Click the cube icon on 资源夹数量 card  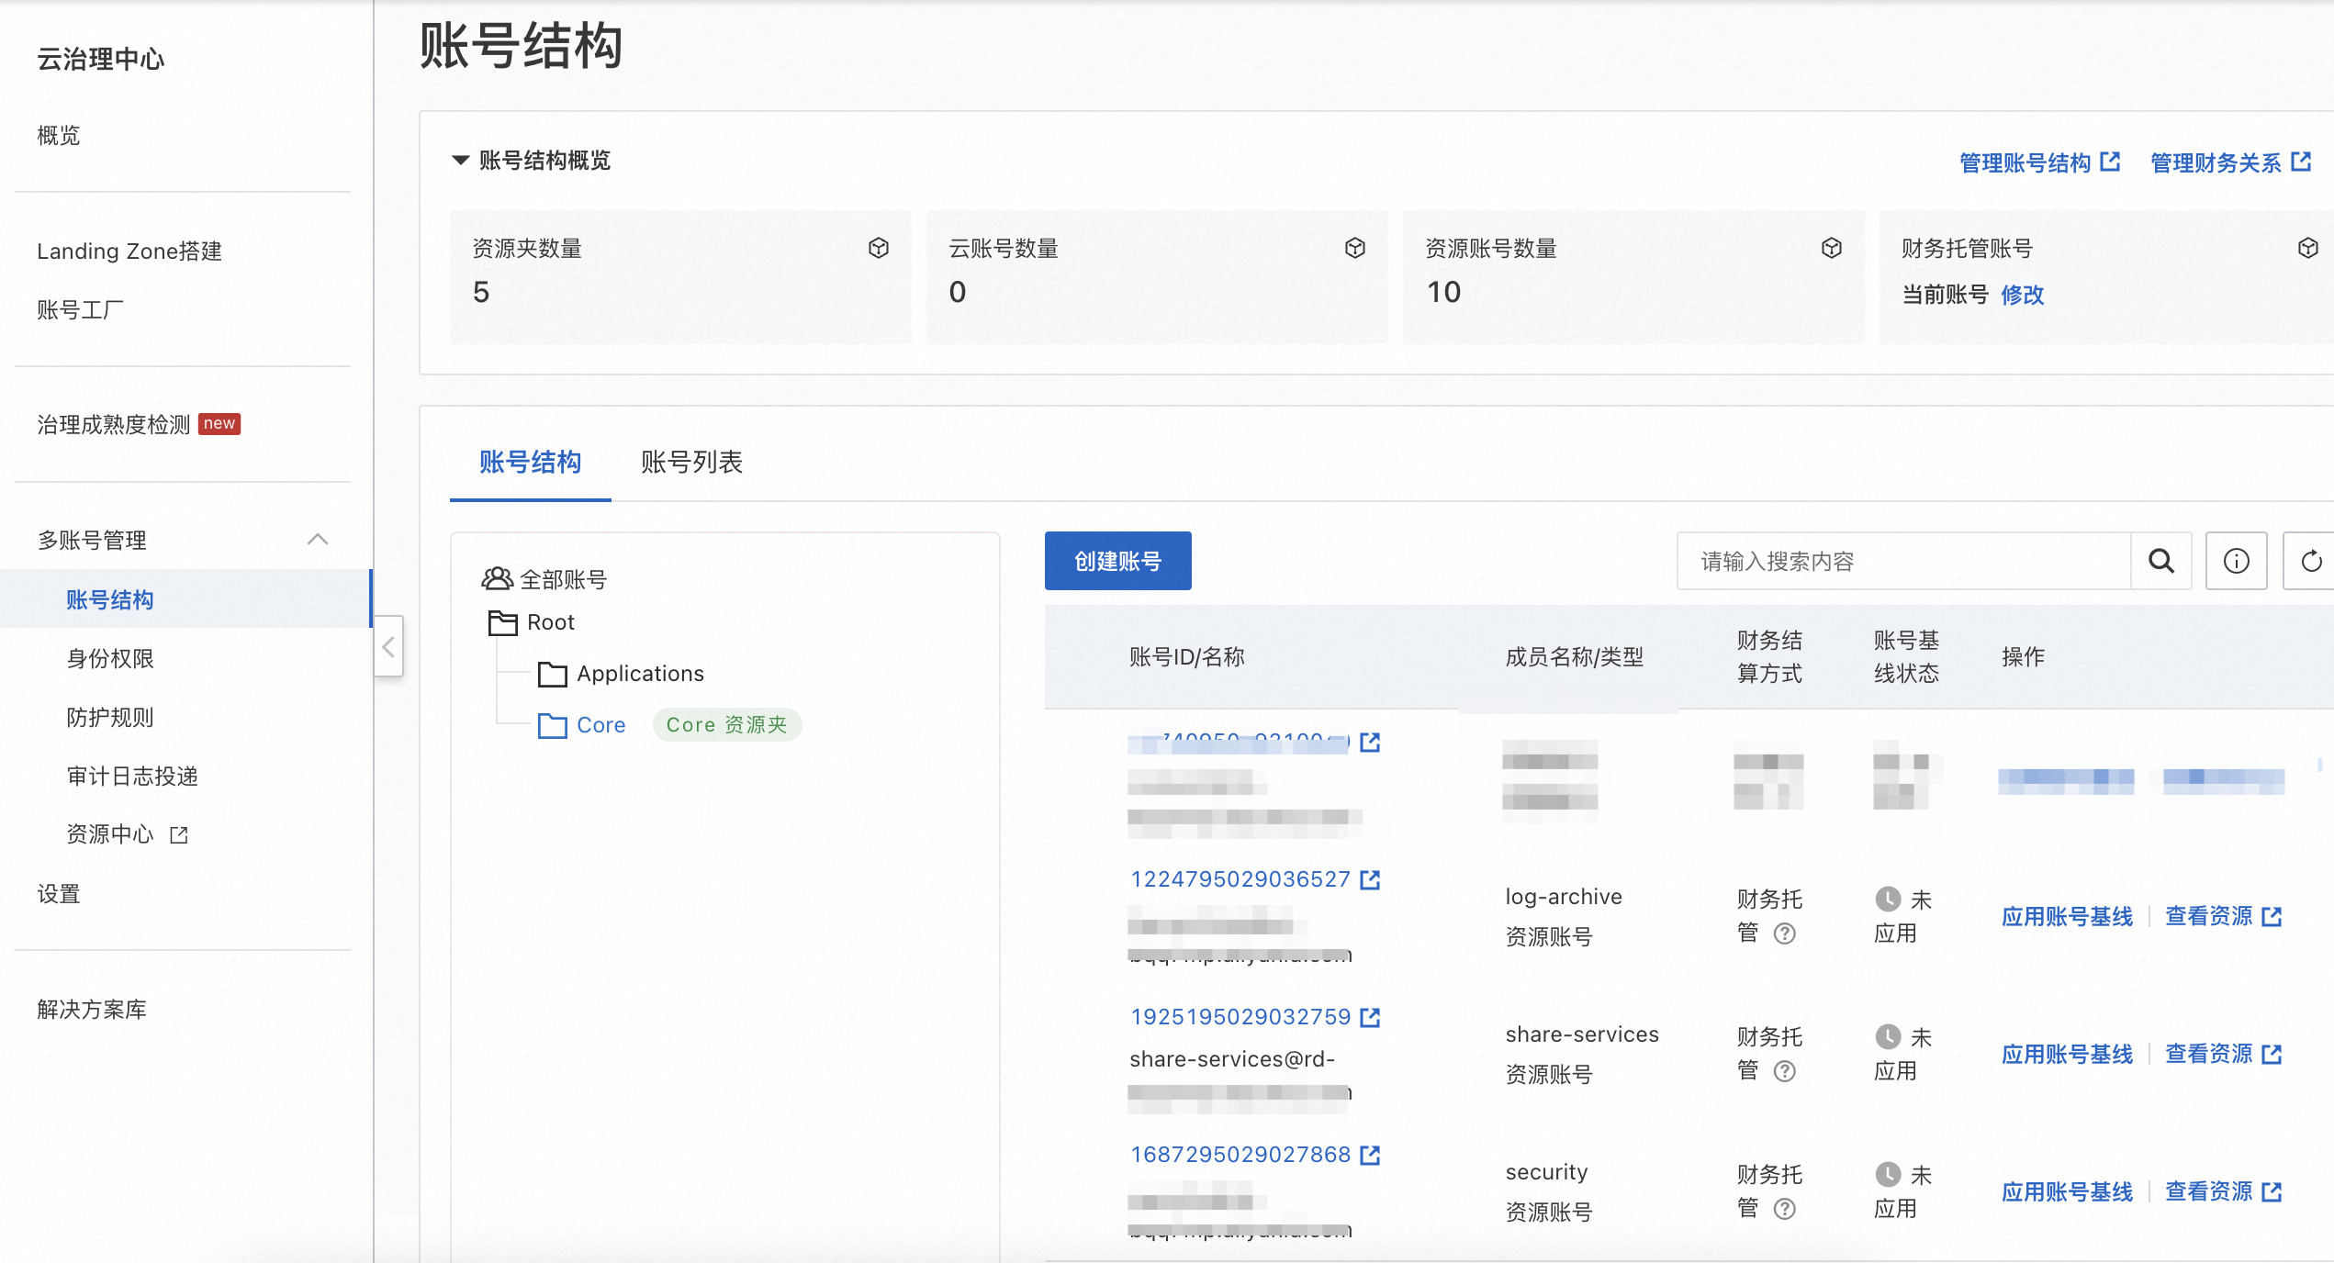tap(878, 248)
